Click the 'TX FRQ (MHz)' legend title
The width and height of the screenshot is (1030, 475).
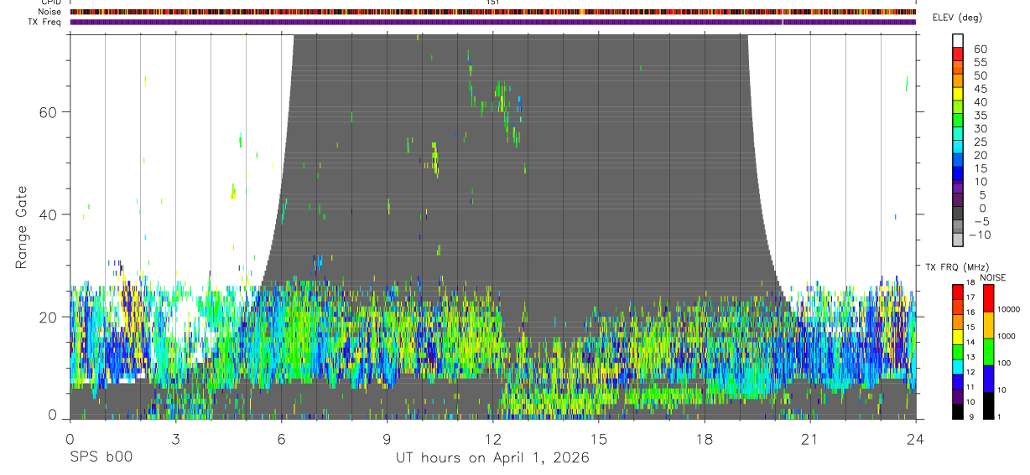click(955, 267)
